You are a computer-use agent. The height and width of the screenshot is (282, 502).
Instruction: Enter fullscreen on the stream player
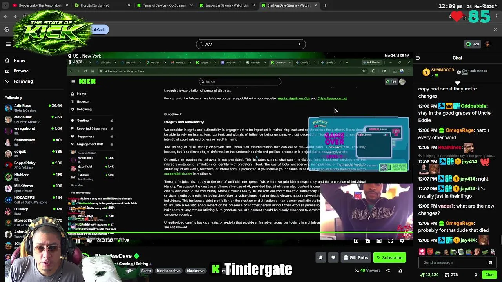[391, 241]
